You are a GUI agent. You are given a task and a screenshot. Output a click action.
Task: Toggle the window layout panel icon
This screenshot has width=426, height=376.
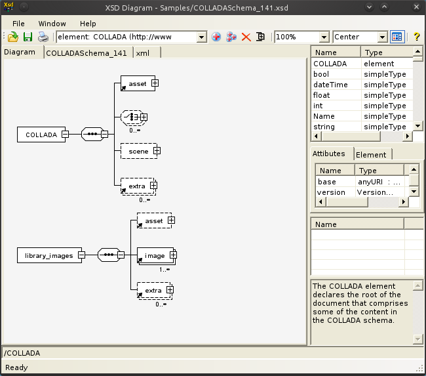[x=397, y=37]
